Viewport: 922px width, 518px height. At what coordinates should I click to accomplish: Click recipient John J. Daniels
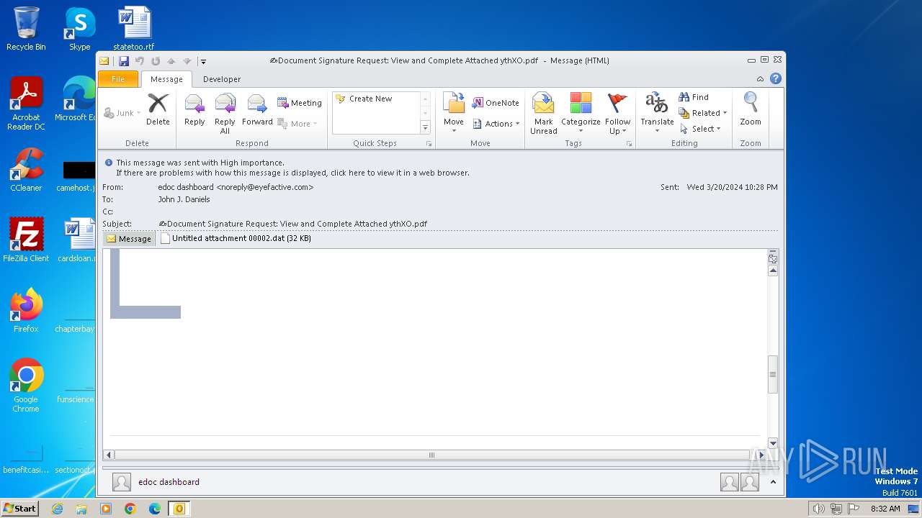click(184, 199)
